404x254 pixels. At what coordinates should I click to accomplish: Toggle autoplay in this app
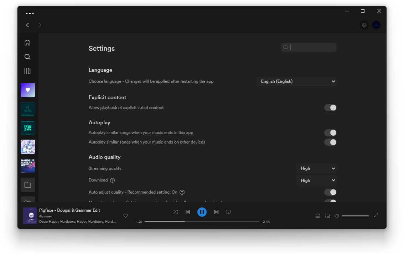(x=330, y=133)
